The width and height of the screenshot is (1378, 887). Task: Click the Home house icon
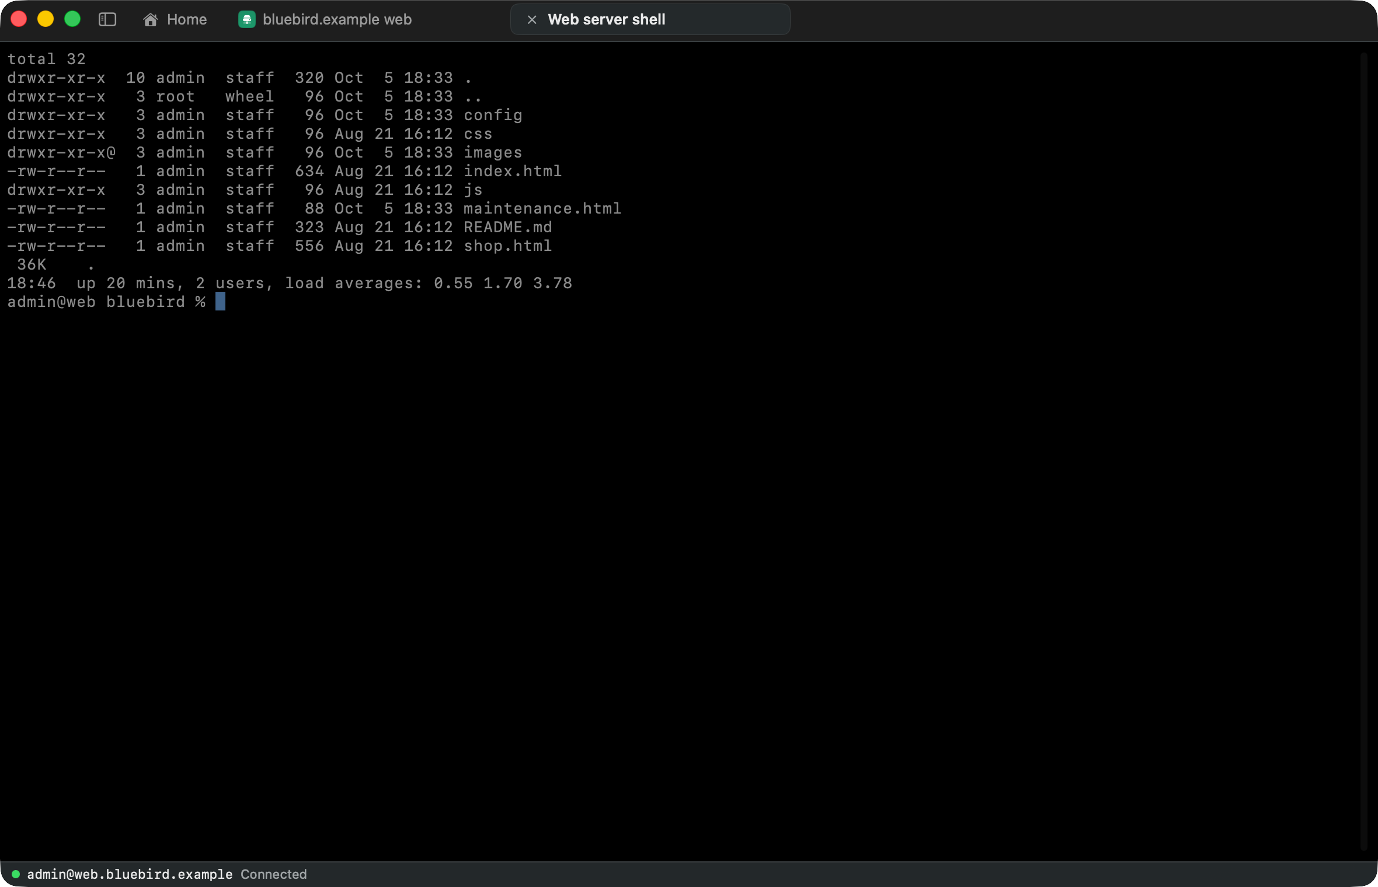pyautogui.click(x=151, y=19)
